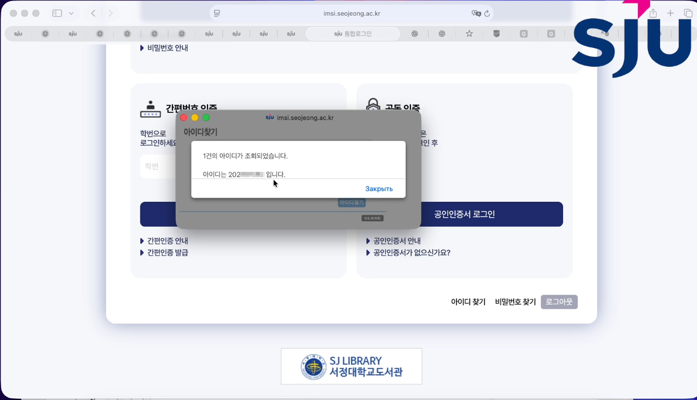Expand the 비밀번호 안내 item
Viewport: 697px width, 400px height.
tap(167, 48)
